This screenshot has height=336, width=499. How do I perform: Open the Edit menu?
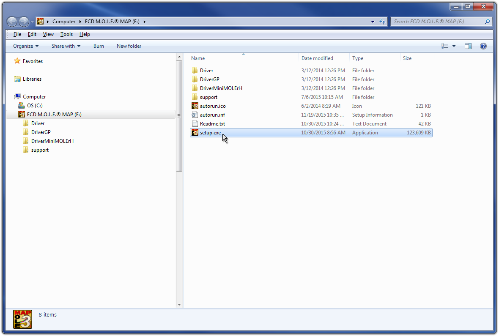click(32, 34)
